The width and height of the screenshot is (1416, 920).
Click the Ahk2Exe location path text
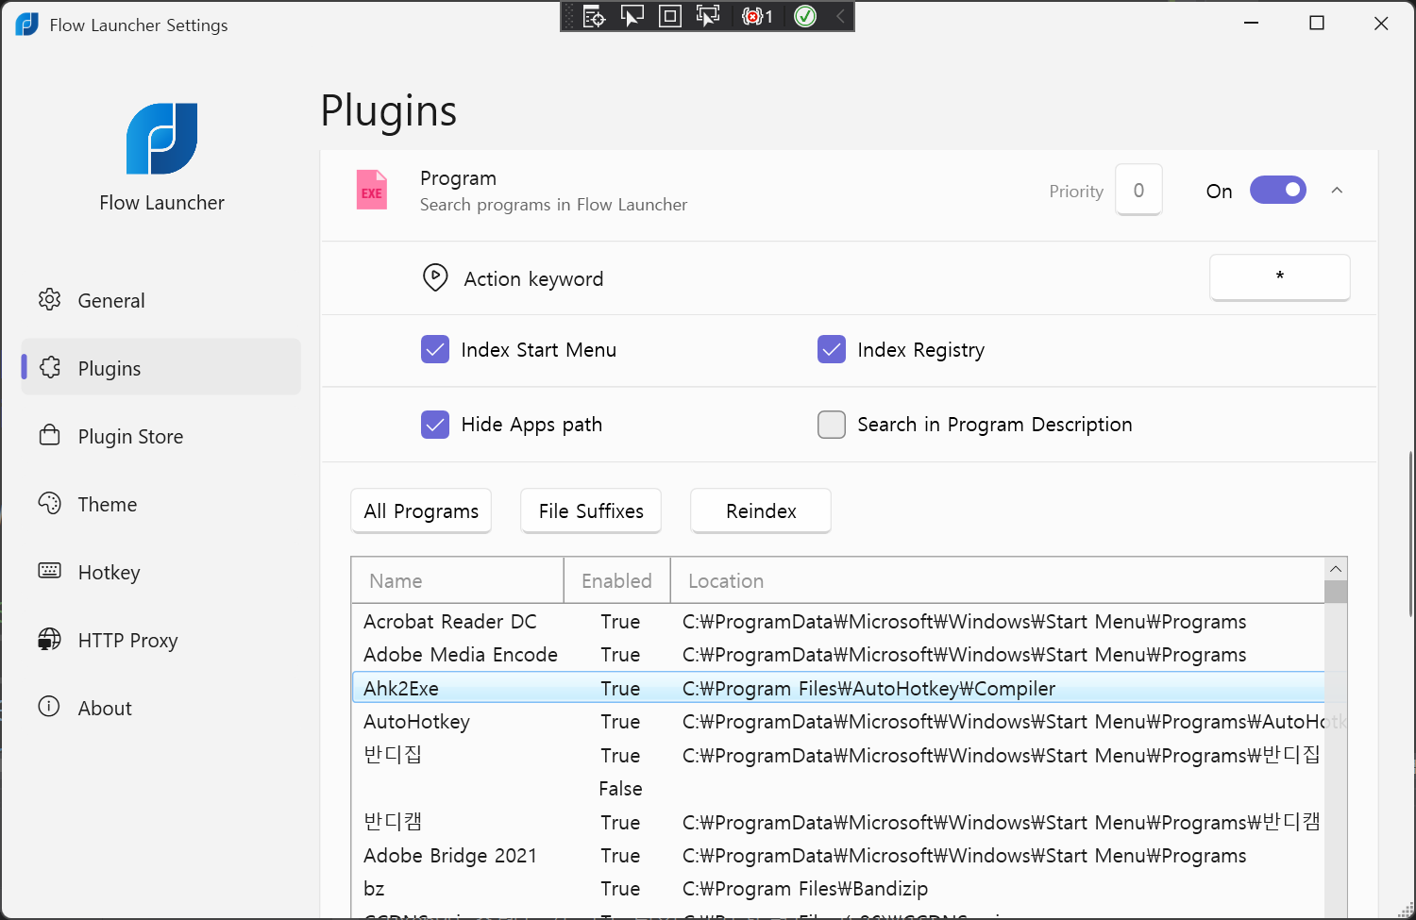tap(868, 689)
